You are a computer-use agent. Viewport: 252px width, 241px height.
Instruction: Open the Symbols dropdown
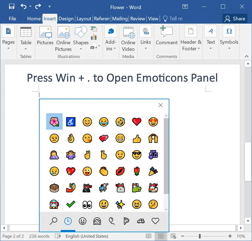click(229, 38)
